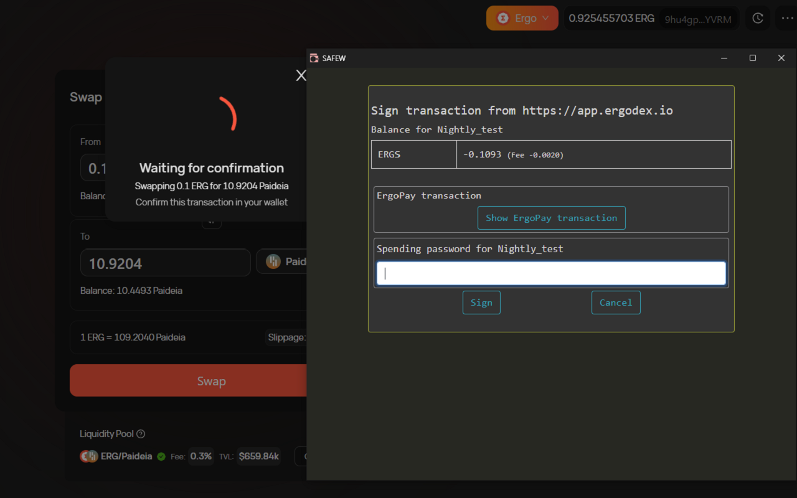Click the green verified pool checkmark
The width and height of the screenshot is (797, 498).
click(161, 456)
